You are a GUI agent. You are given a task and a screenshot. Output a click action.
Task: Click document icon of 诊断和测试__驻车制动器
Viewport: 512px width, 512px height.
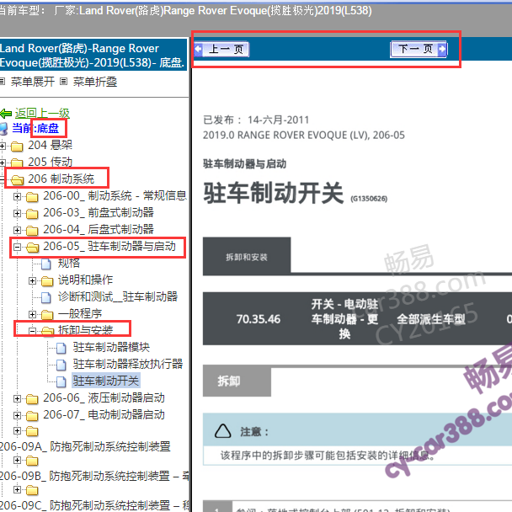click(x=46, y=297)
